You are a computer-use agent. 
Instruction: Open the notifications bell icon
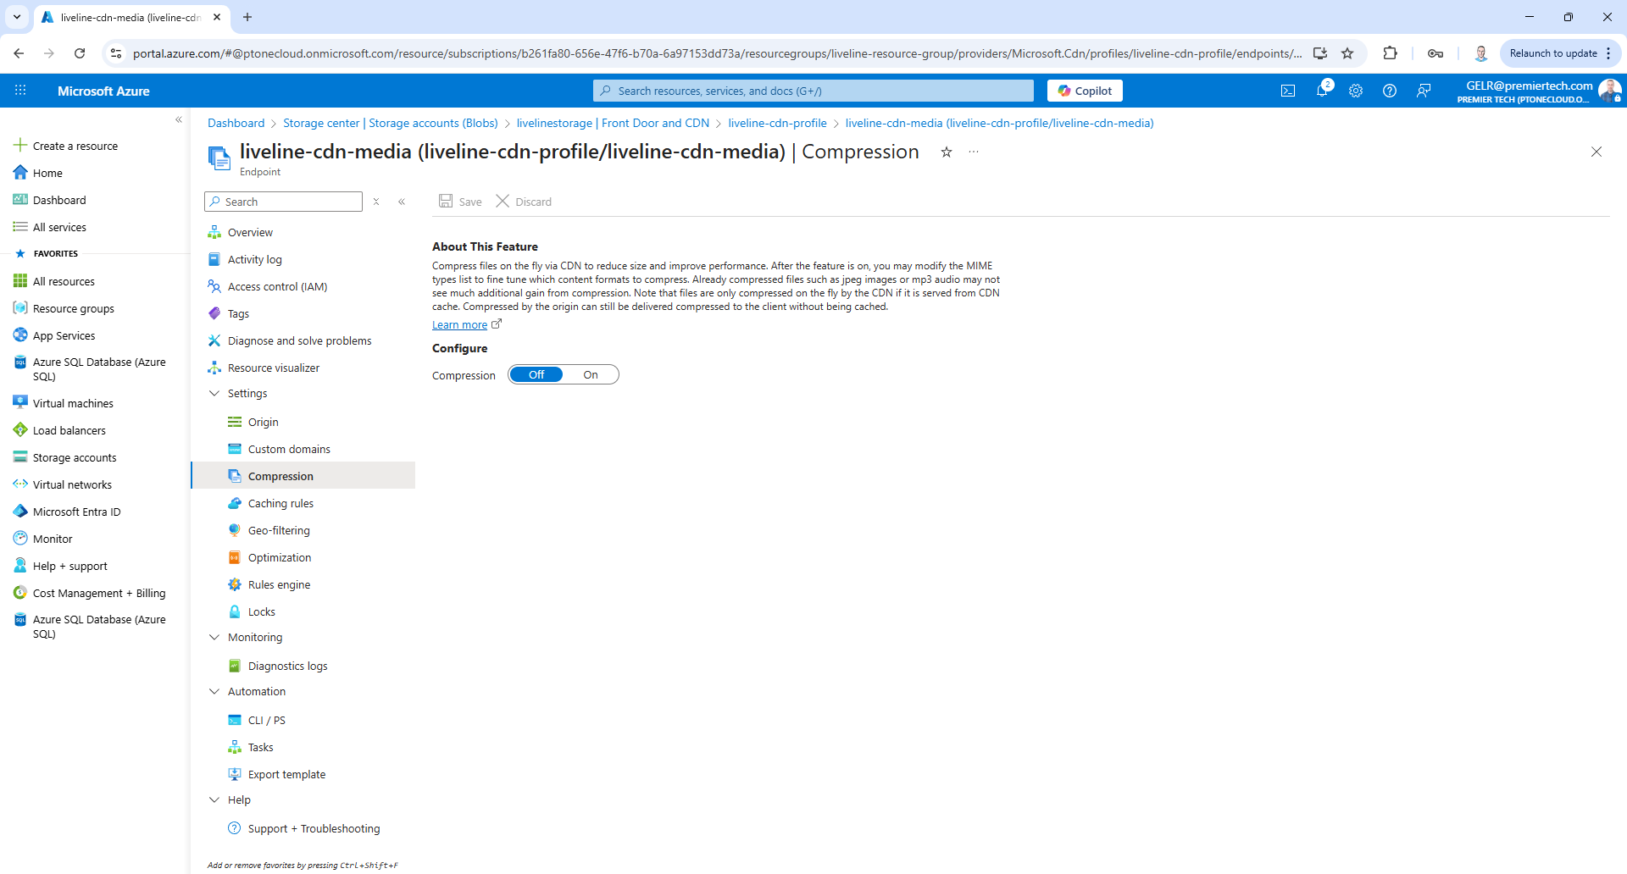1322,91
